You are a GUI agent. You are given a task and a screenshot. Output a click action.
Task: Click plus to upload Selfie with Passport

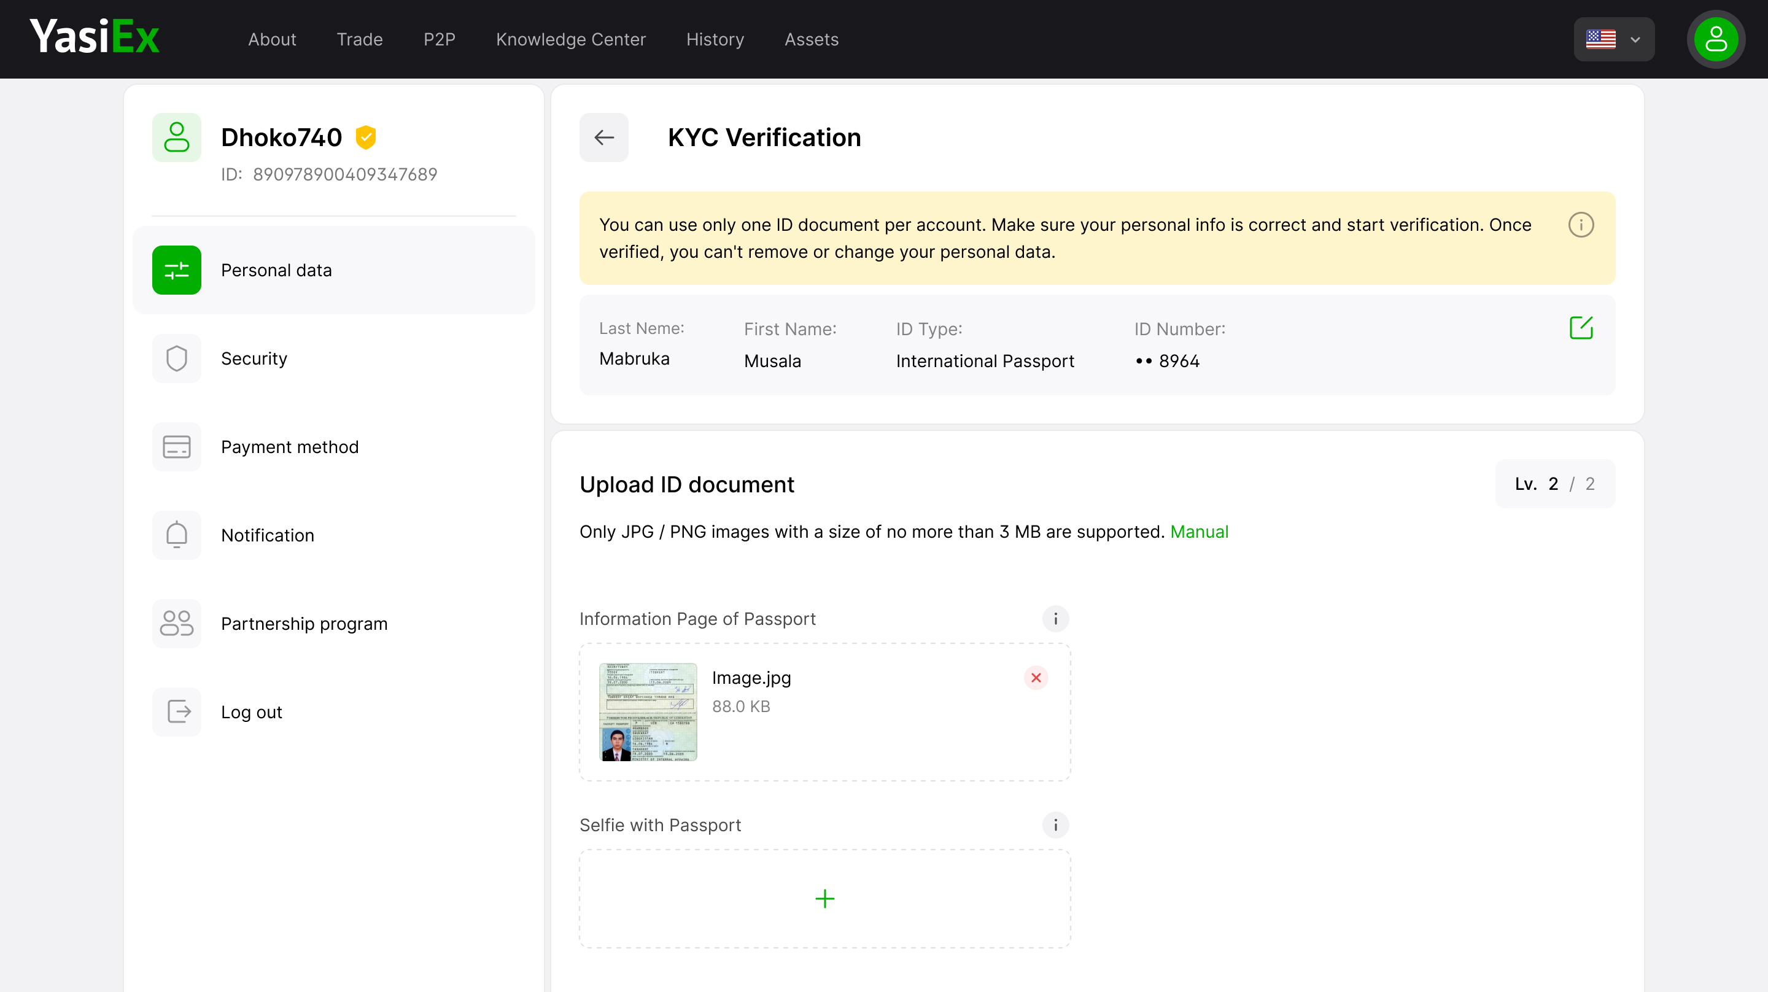[824, 899]
